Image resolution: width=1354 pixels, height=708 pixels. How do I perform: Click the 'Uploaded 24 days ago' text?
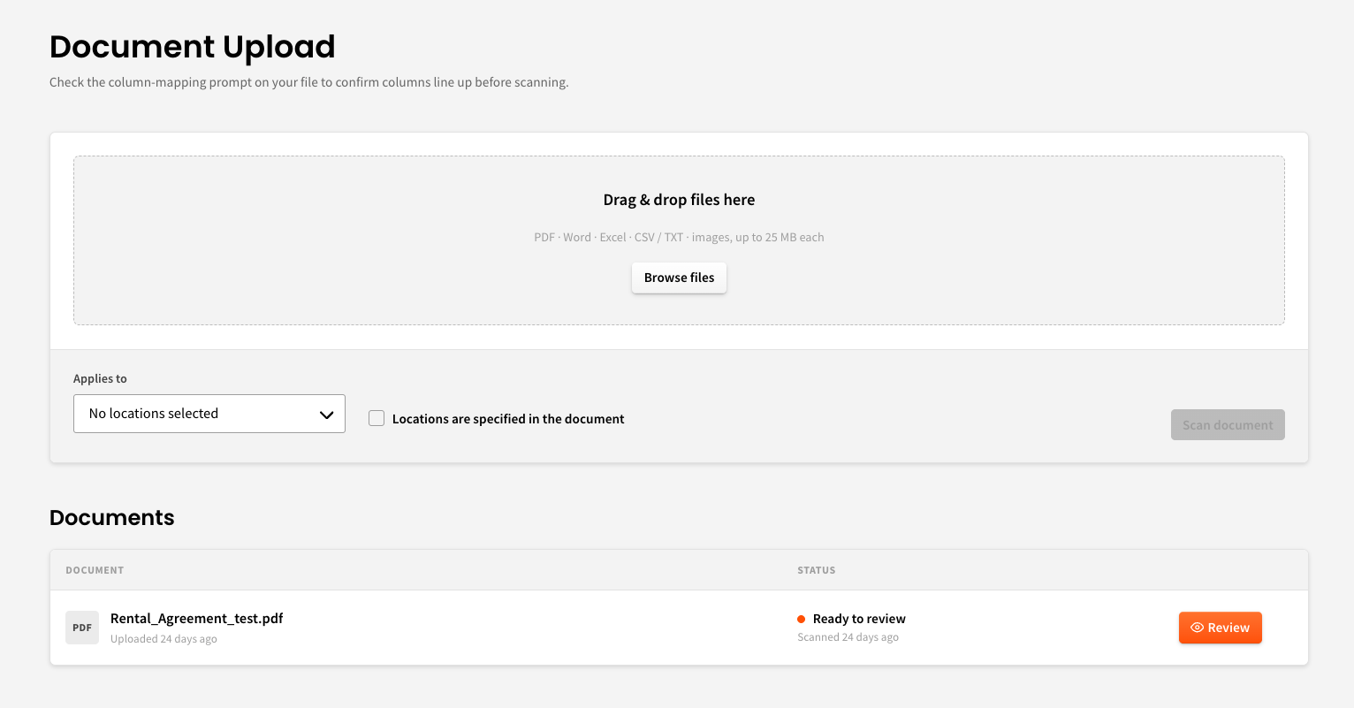[x=164, y=639]
